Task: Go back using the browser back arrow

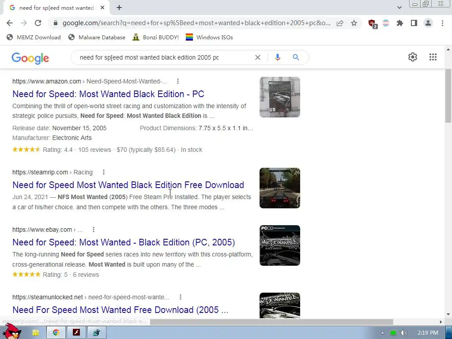Action: (10, 23)
